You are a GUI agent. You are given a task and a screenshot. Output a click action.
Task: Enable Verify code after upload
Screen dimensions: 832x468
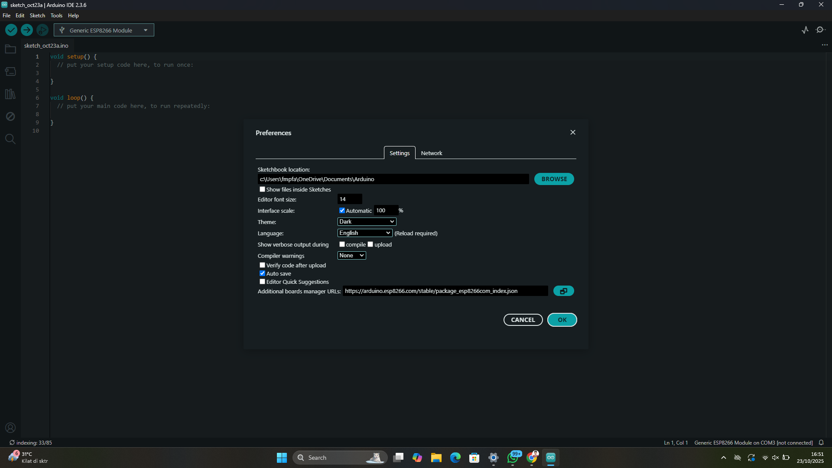[262, 265]
